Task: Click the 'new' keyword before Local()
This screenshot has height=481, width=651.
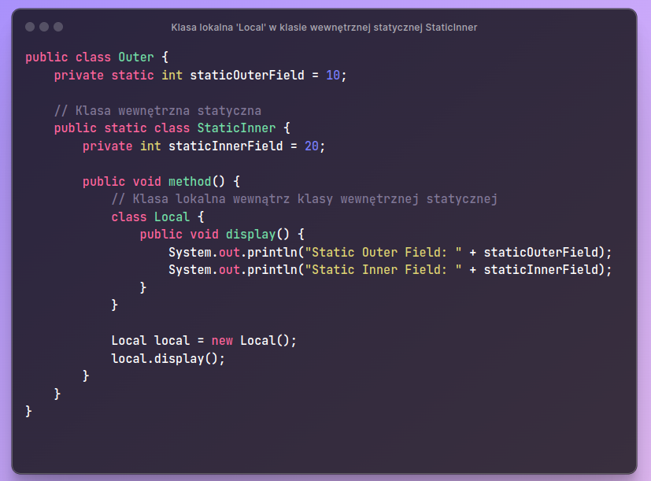Action: tap(222, 341)
